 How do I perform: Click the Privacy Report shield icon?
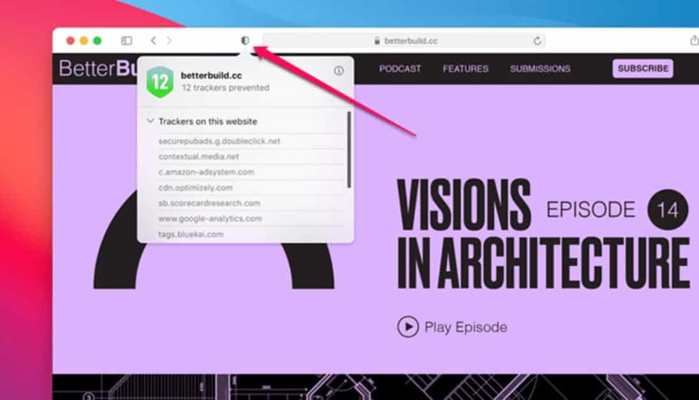[x=244, y=40]
